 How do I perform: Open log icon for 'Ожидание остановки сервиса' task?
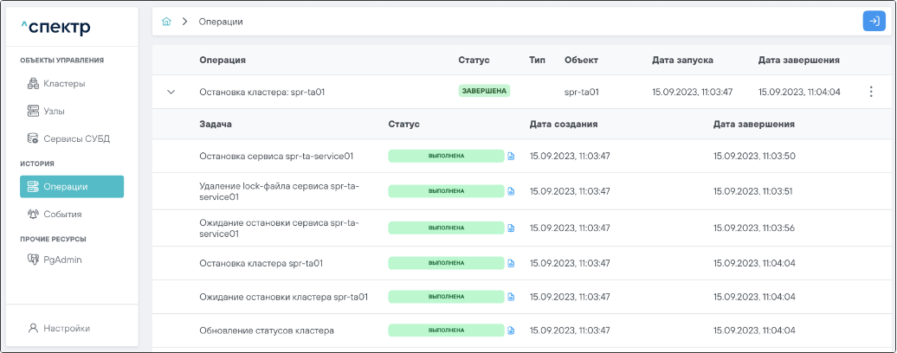point(511,228)
